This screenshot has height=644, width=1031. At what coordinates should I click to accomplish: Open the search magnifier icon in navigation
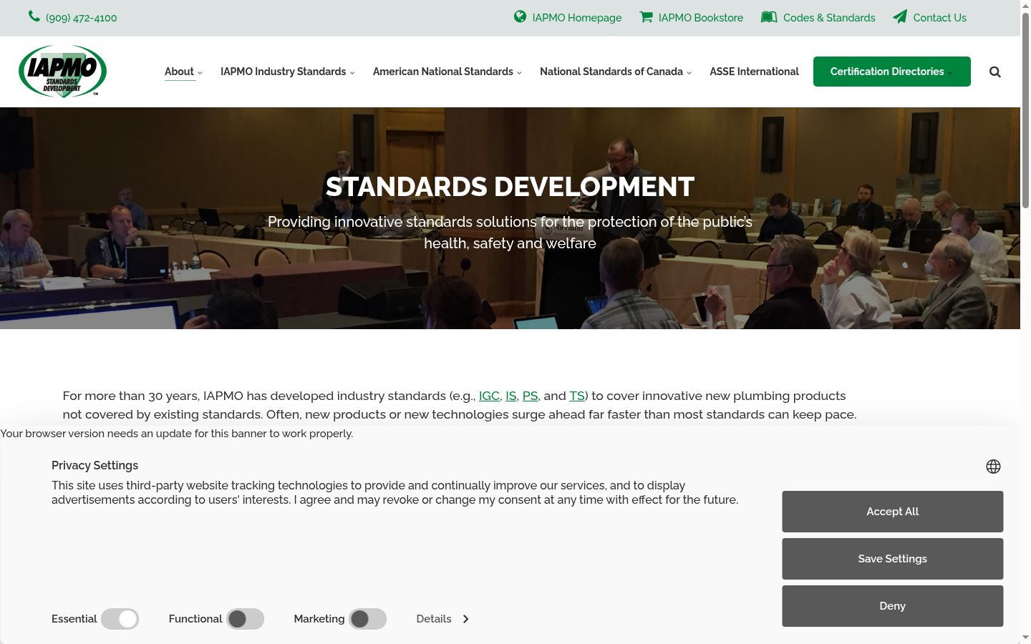coord(995,72)
